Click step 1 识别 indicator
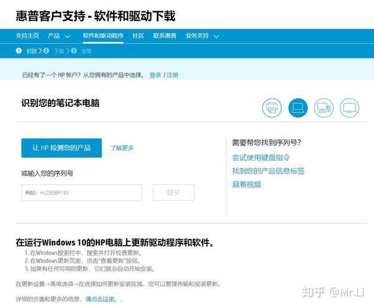The width and height of the screenshot is (374, 308). [27, 51]
